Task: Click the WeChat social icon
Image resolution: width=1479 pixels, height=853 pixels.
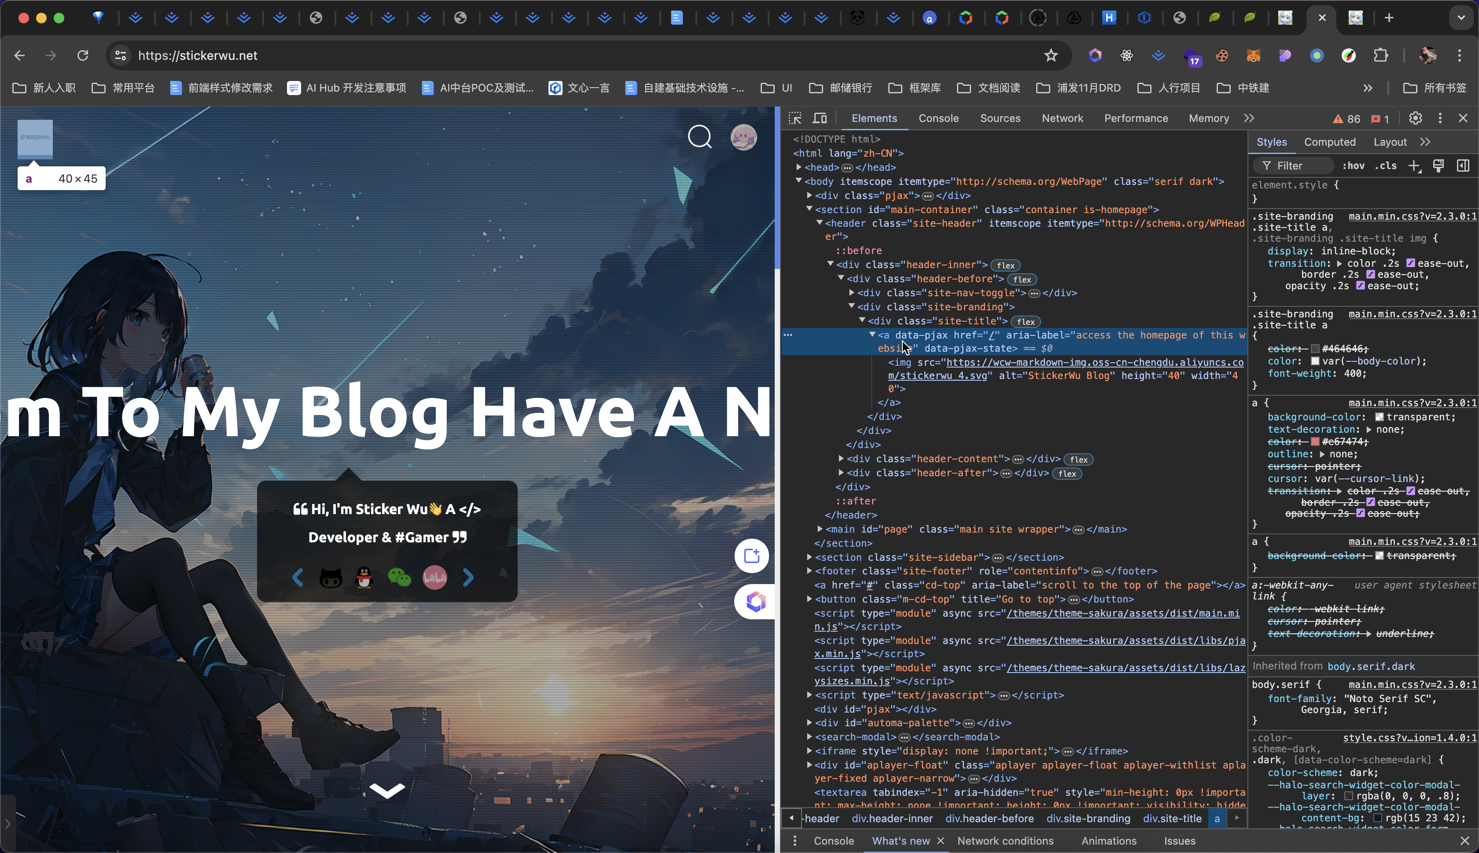Action: 400,577
